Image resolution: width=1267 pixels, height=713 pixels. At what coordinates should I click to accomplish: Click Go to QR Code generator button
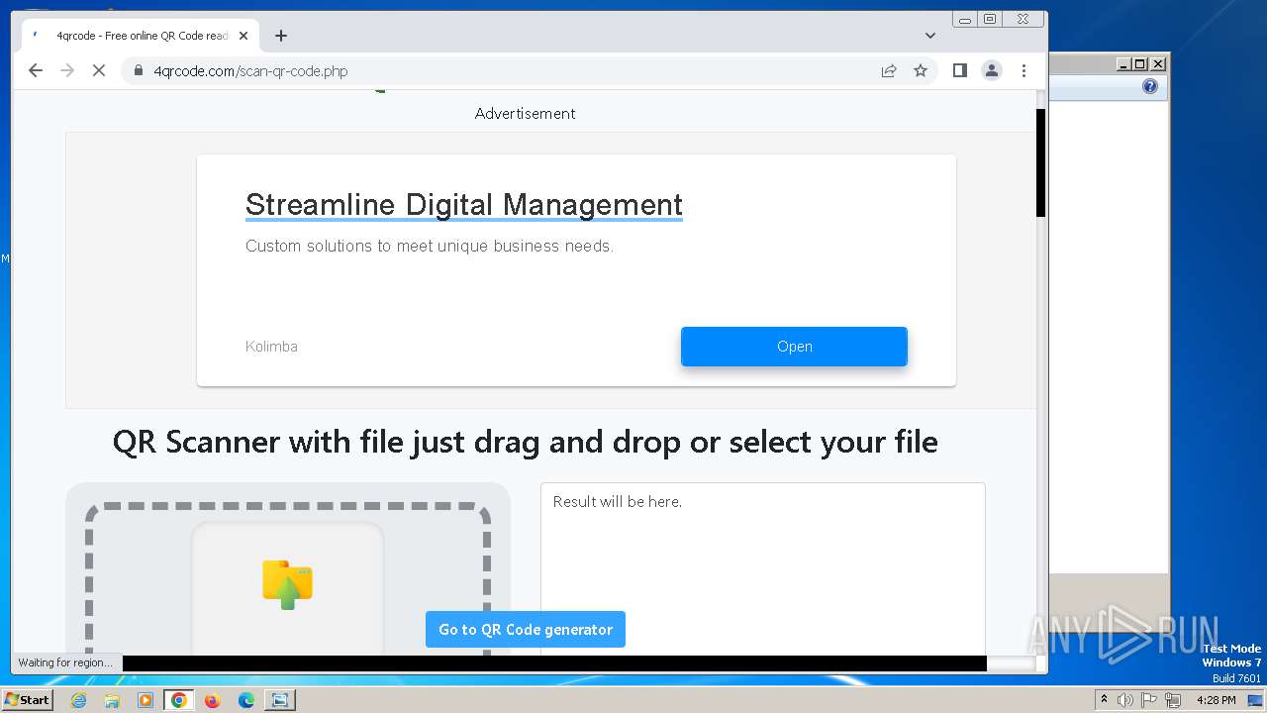pos(526,630)
